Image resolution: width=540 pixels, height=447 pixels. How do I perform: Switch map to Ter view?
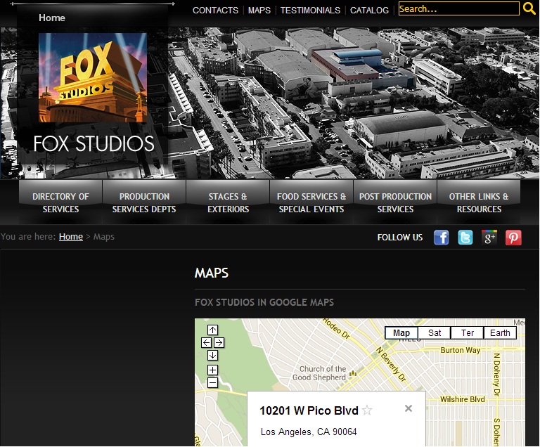(468, 333)
